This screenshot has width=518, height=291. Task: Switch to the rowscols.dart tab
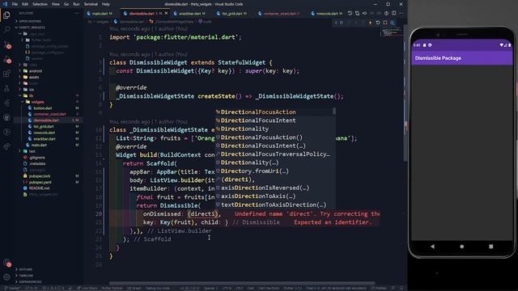tap(326, 14)
